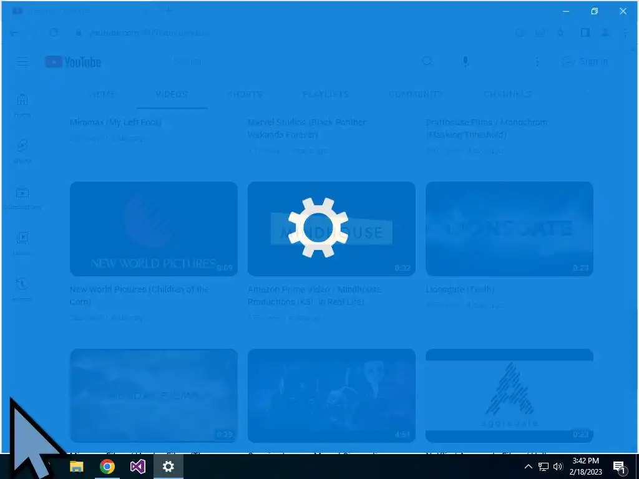Open the channel CHANNELS tab
Screen dimensions: 639x479
508,94
